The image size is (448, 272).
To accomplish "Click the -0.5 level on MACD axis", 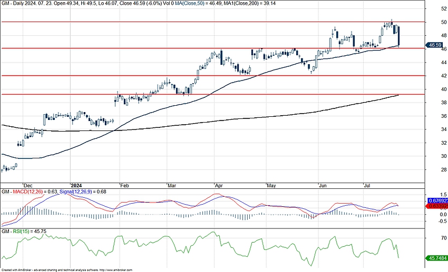I will pos(443,221).
